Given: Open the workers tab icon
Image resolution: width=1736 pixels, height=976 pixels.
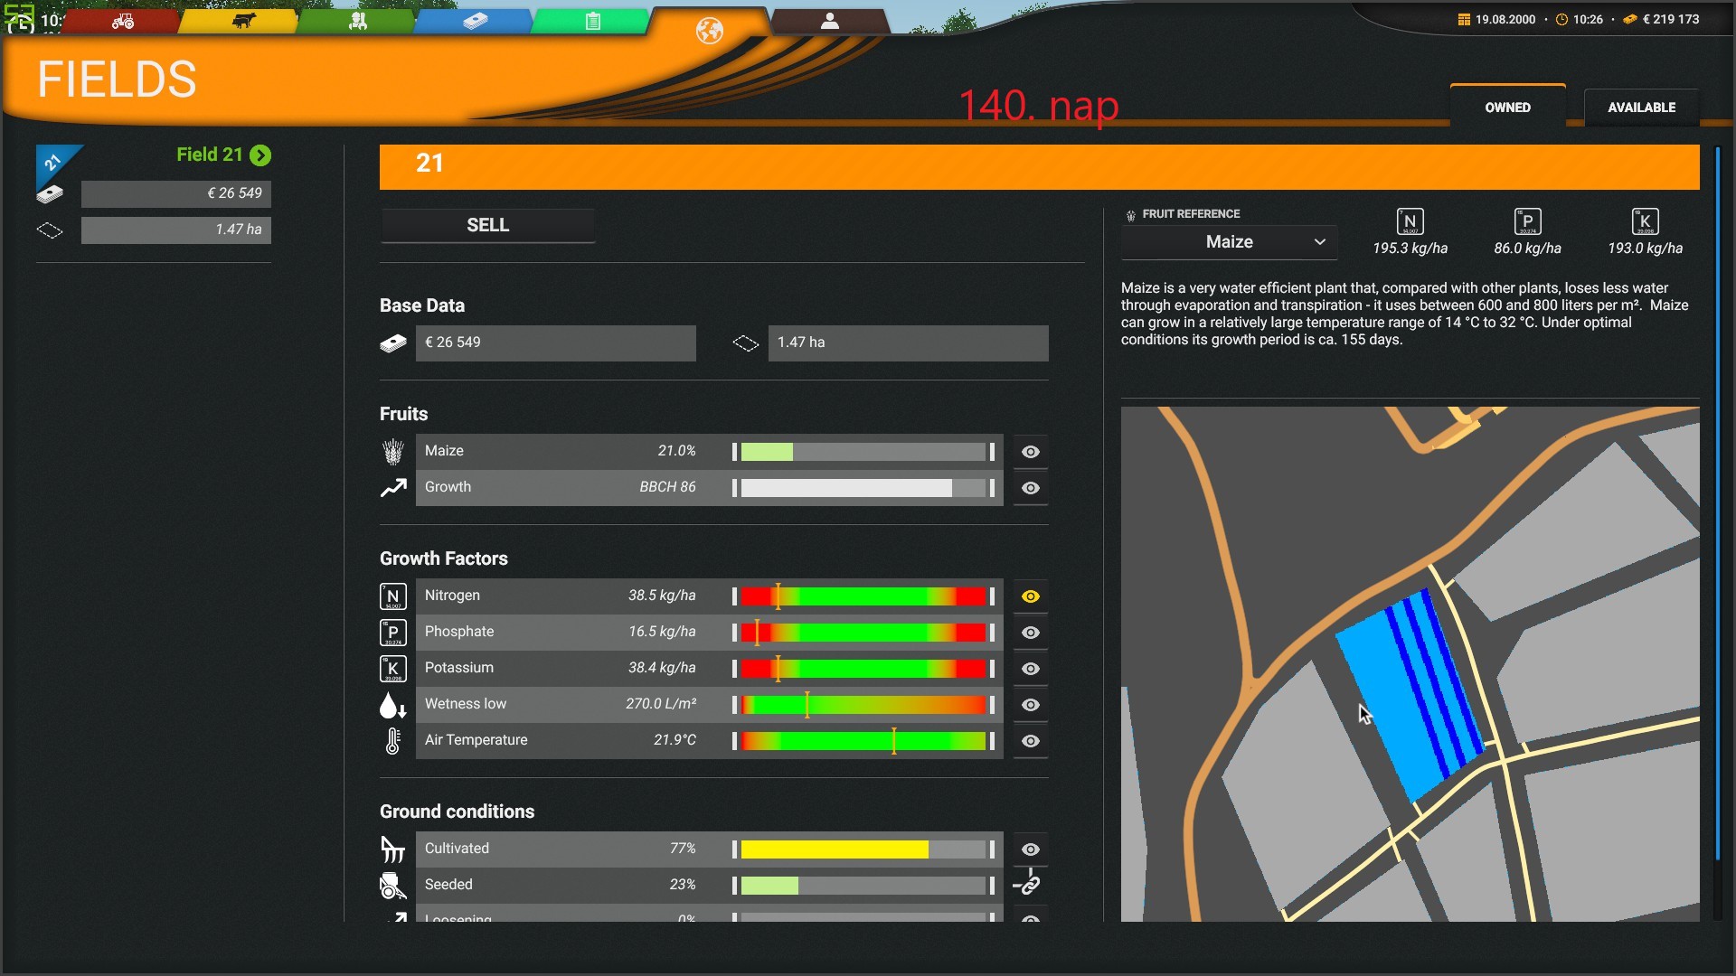Looking at the screenshot, I should (358, 21).
